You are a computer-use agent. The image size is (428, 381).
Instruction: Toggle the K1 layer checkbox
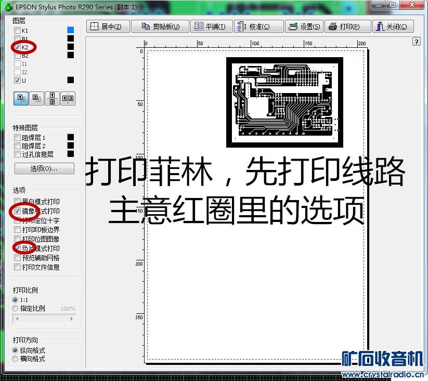[x=17, y=30]
